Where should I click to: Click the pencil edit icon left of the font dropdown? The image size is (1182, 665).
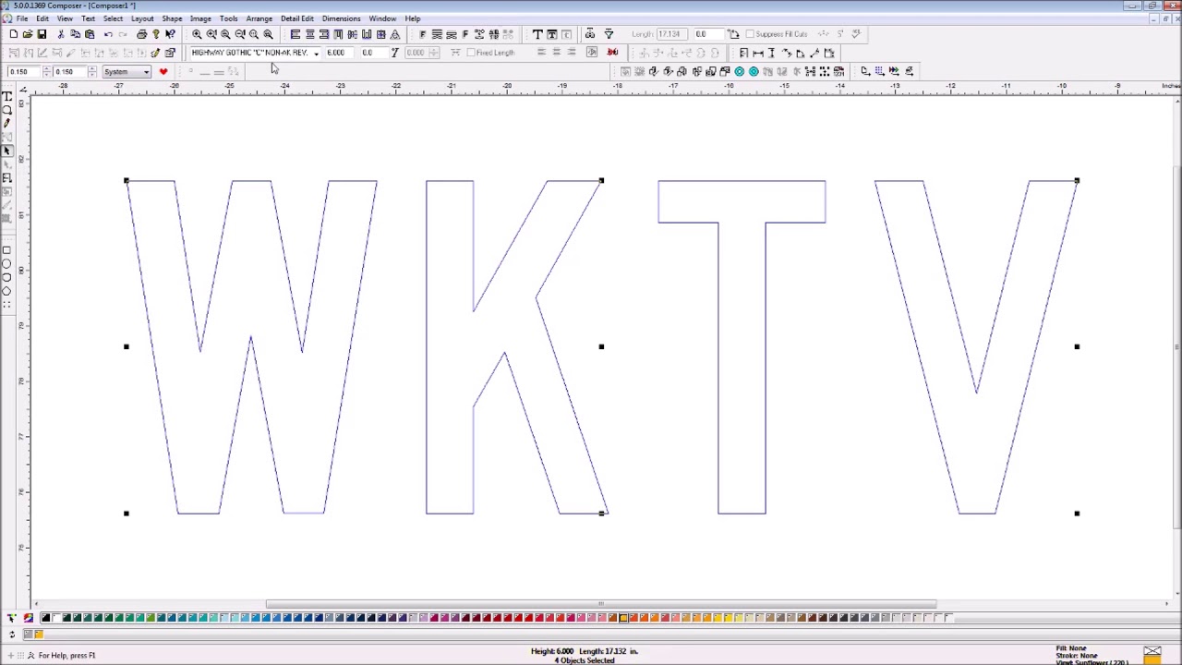pyautogui.click(x=155, y=53)
